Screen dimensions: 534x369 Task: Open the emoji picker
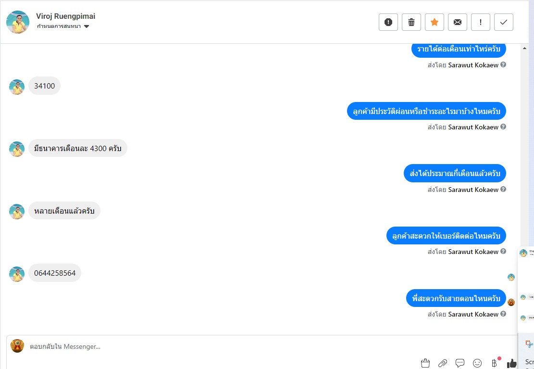pos(477,363)
